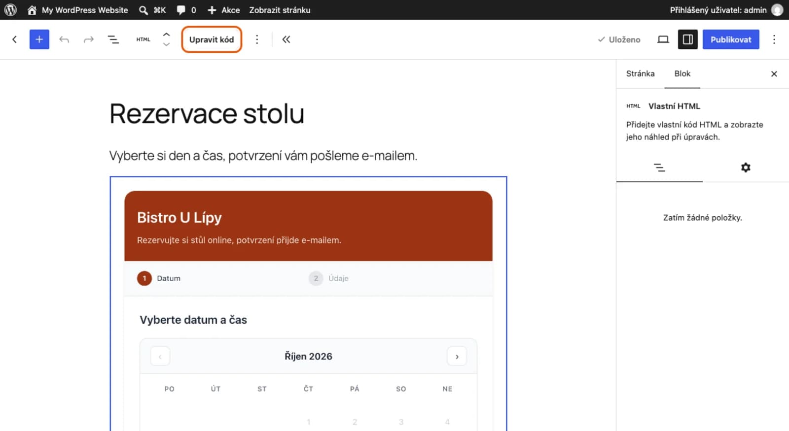This screenshot has width=789, height=431.
Task: Click the paragraph starting with Vyberte si den
Action: point(263,156)
